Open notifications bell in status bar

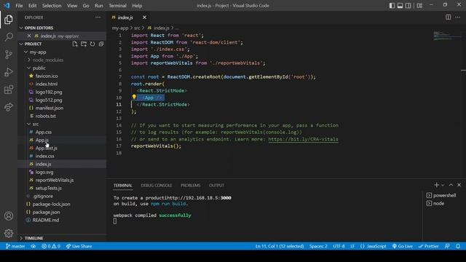point(458,246)
